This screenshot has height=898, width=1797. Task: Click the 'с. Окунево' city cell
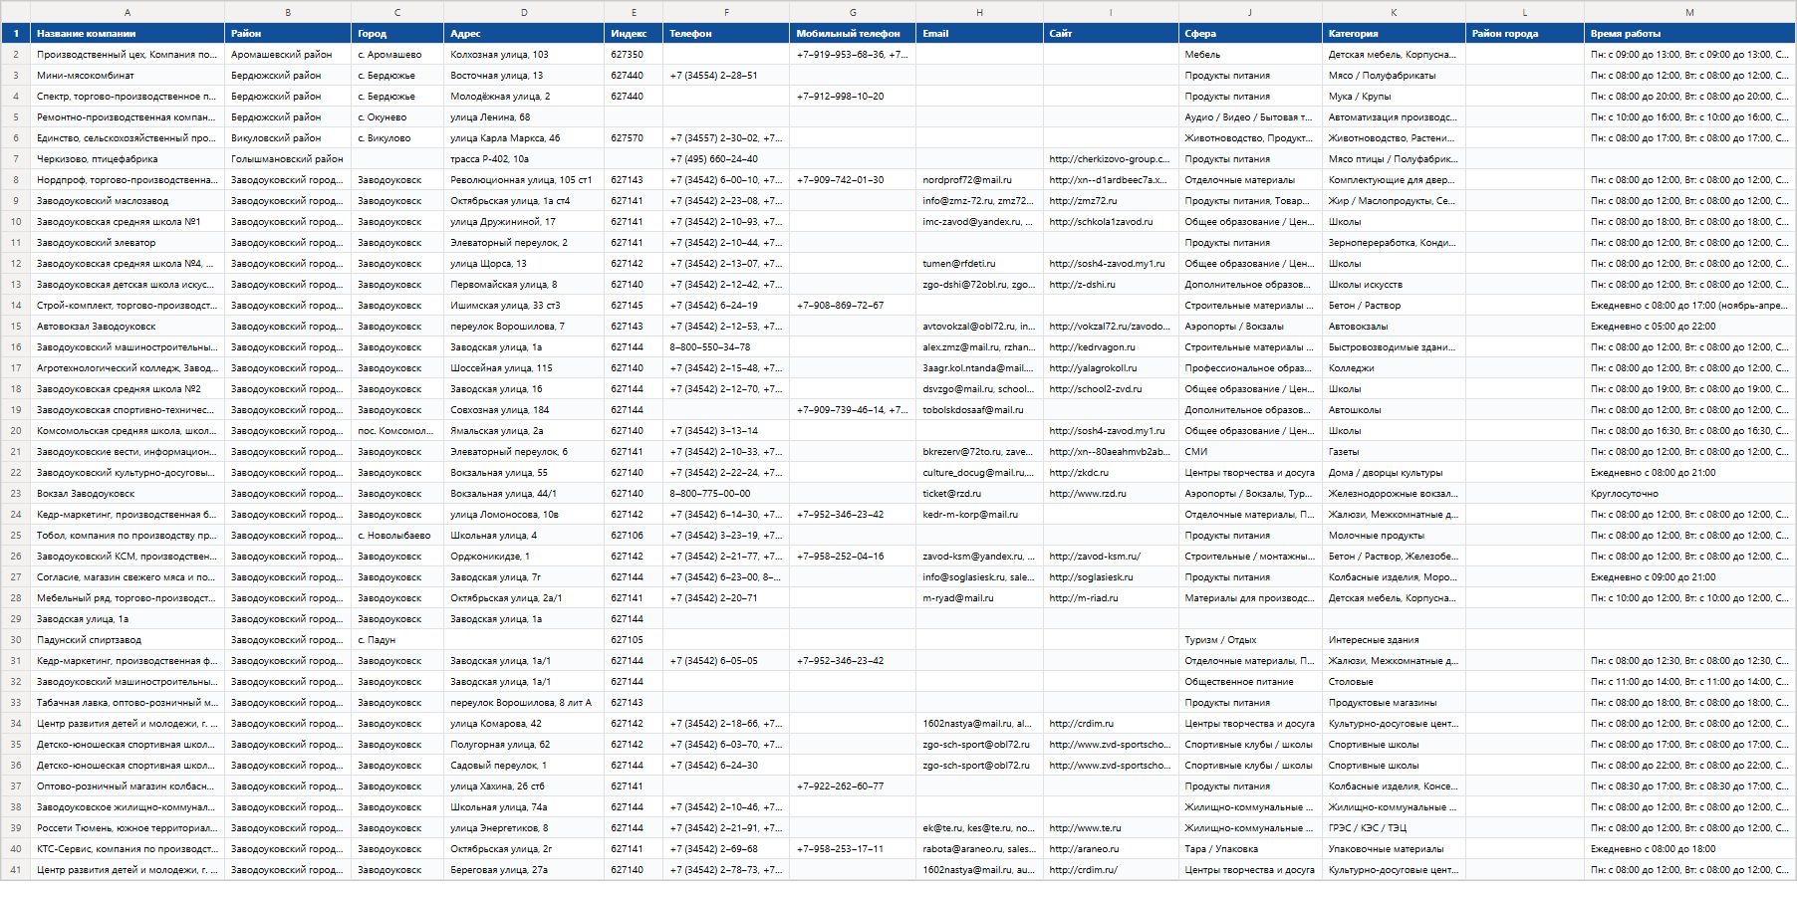[397, 117]
